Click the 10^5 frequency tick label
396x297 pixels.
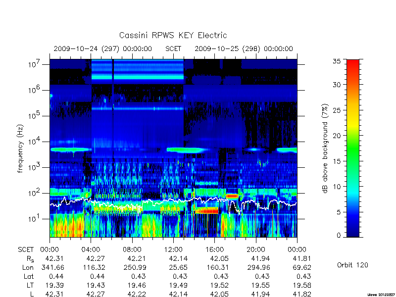point(35,116)
